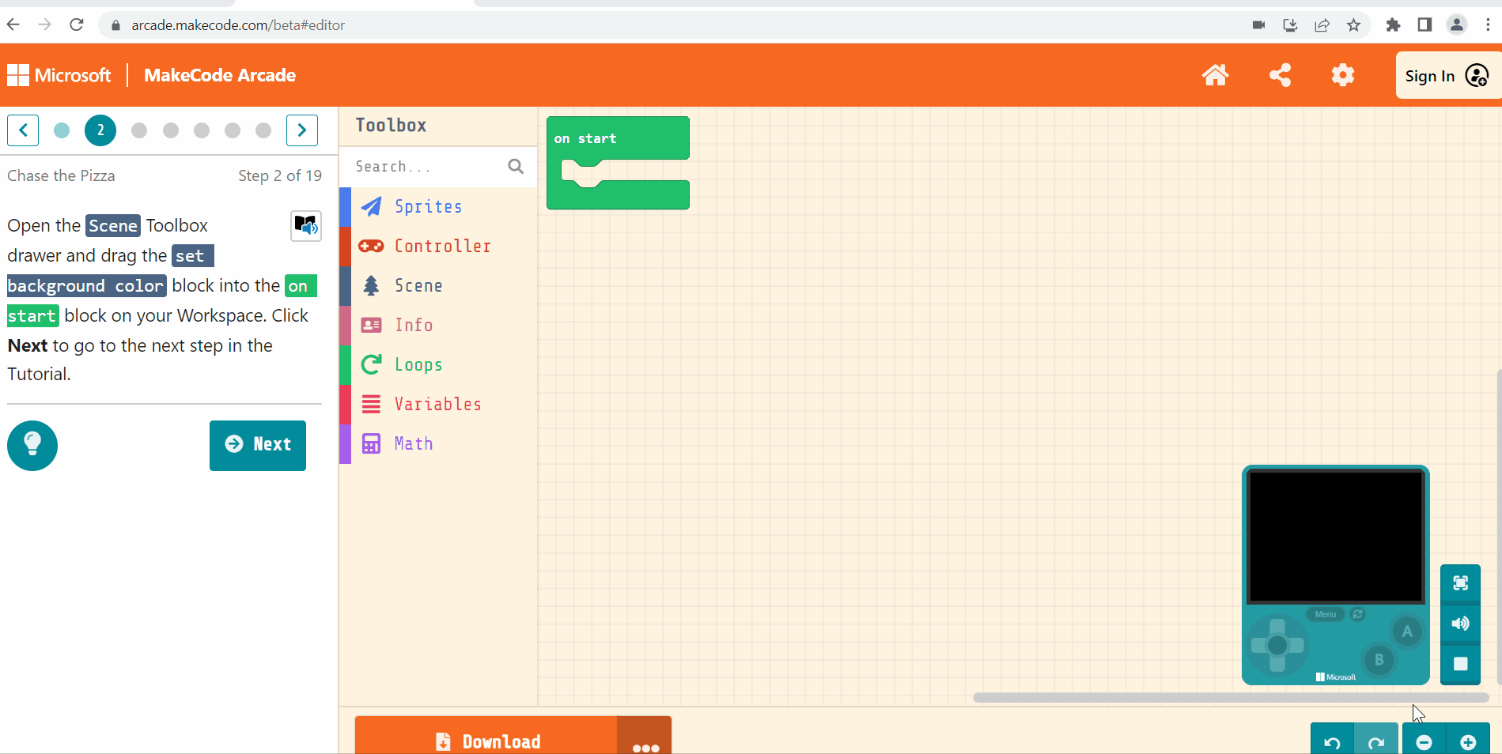Mute the simulator sound
The height and width of the screenshot is (754, 1502).
(x=1460, y=624)
